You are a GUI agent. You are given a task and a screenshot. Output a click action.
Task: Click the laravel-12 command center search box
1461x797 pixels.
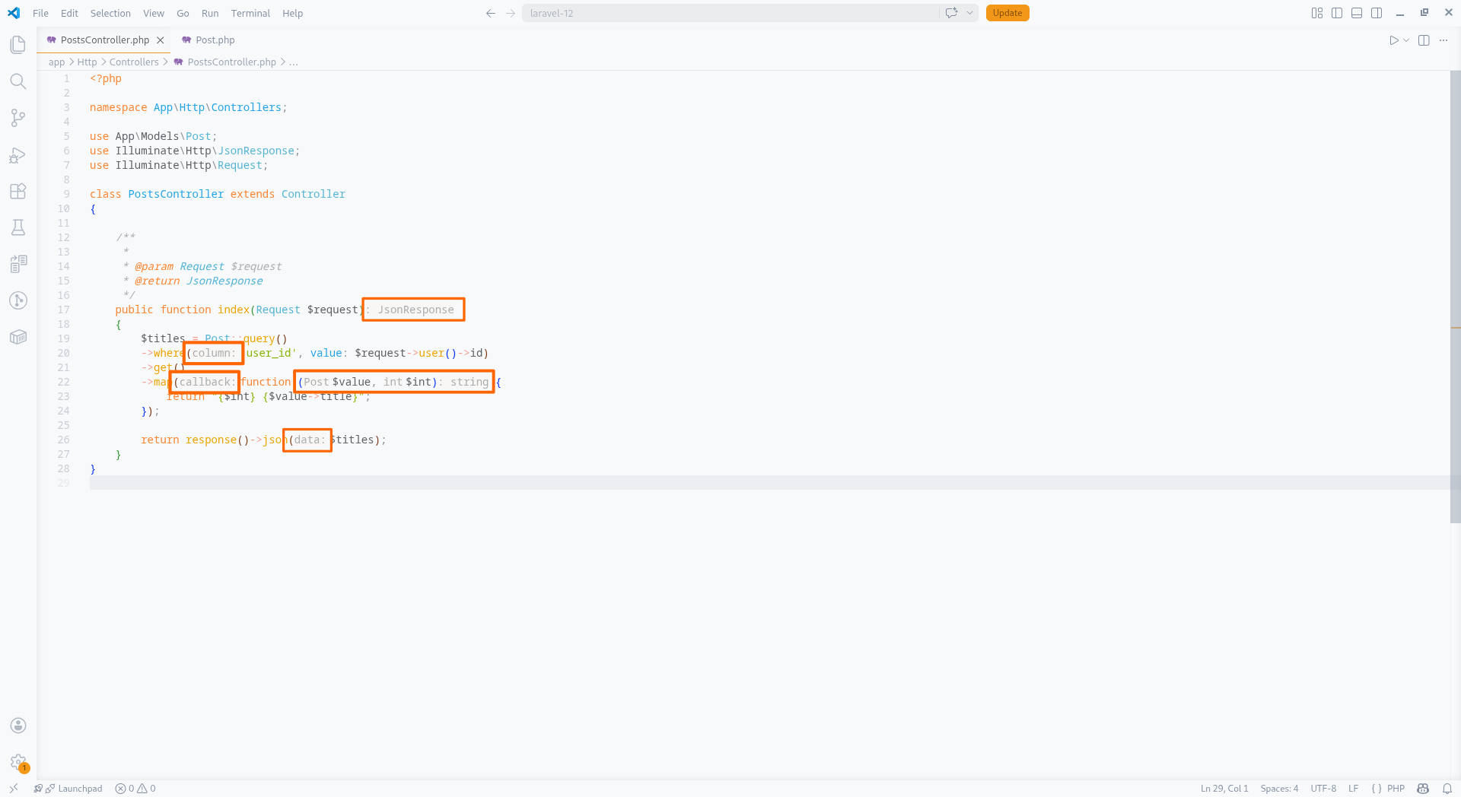(x=730, y=13)
